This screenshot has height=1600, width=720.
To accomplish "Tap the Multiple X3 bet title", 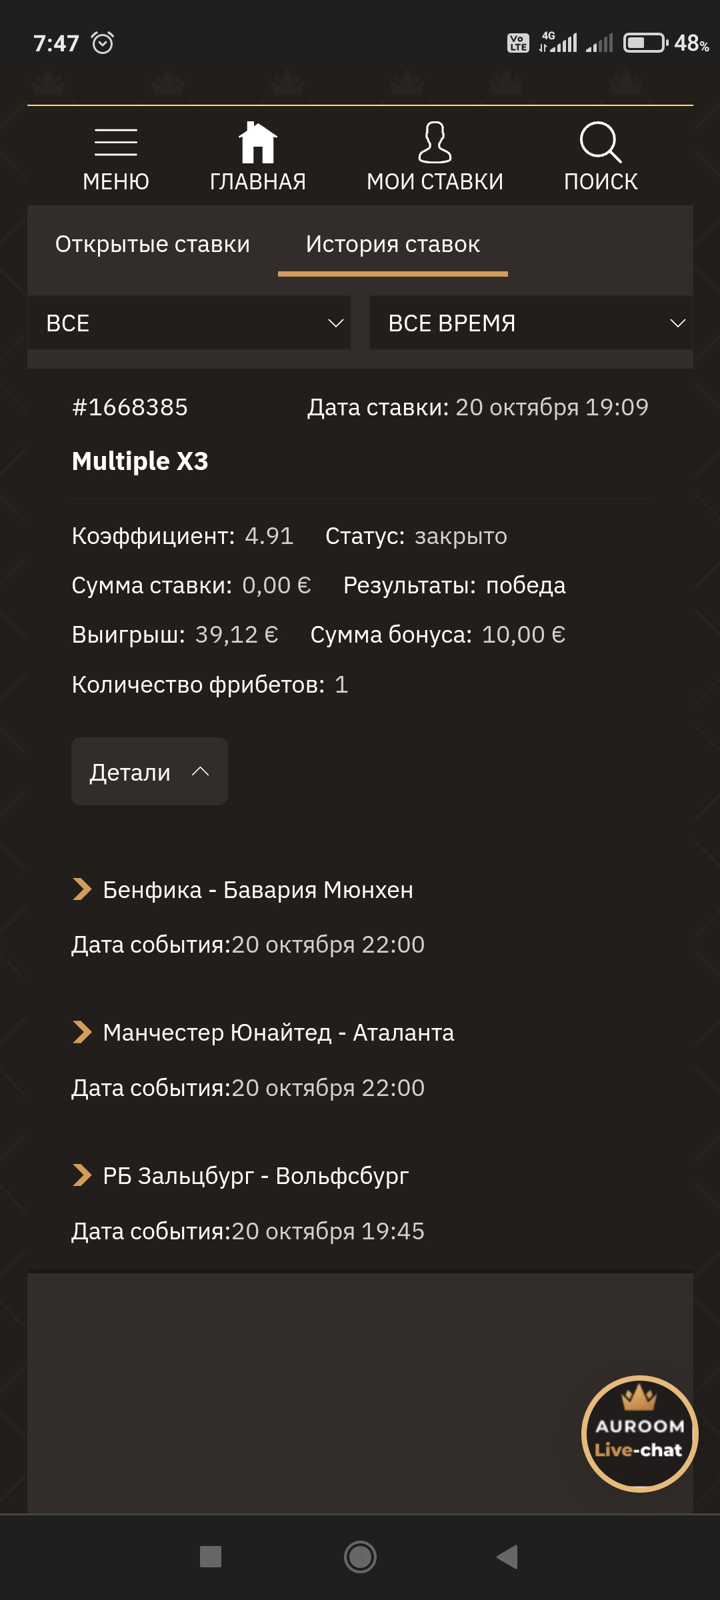I will pos(140,461).
